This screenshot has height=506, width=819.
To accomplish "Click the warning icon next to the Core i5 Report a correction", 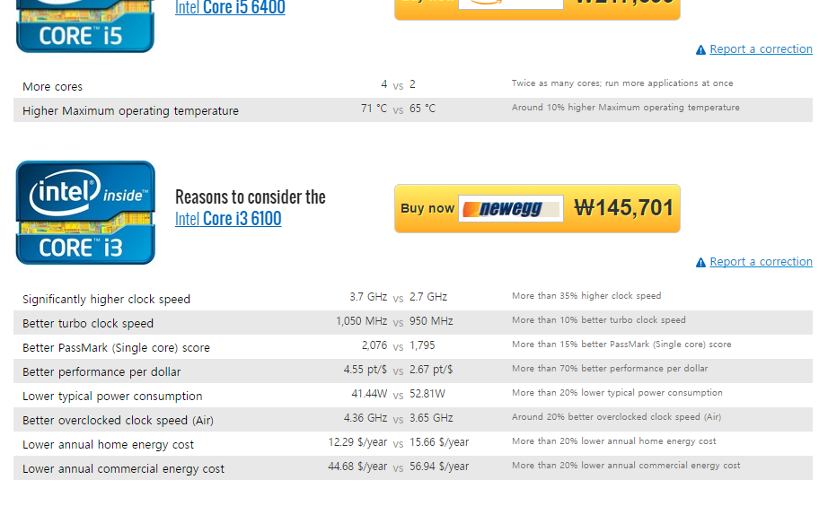I will tap(701, 49).
